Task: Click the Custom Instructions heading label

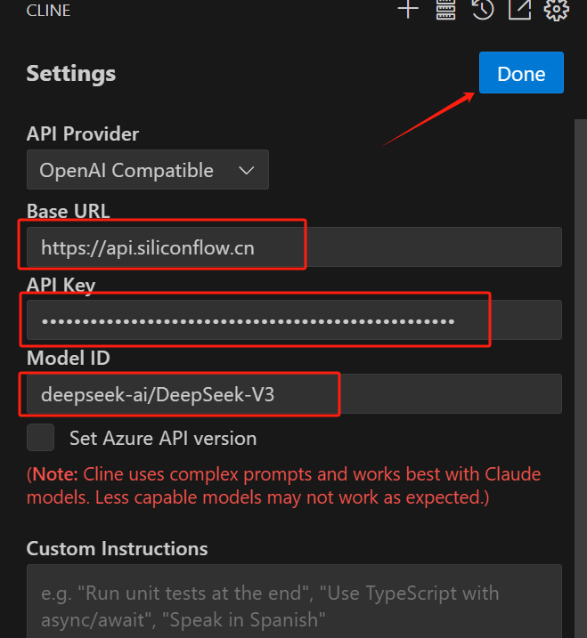Action: click(117, 547)
